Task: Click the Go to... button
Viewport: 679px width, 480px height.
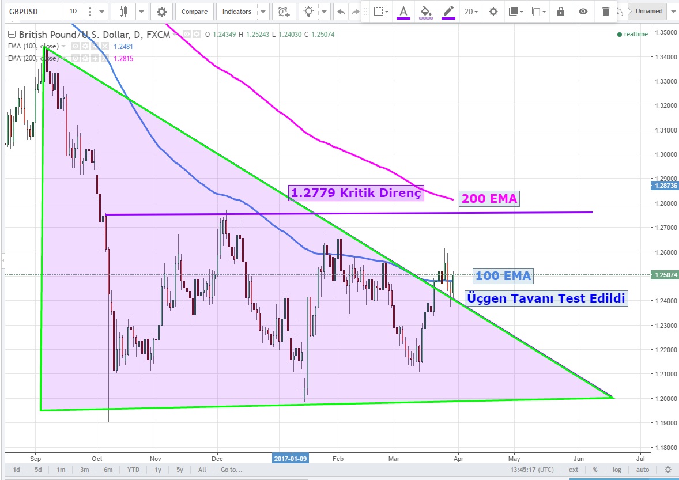Action: click(x=231, y=470)
